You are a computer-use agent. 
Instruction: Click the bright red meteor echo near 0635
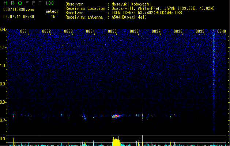tap(117, 116)
